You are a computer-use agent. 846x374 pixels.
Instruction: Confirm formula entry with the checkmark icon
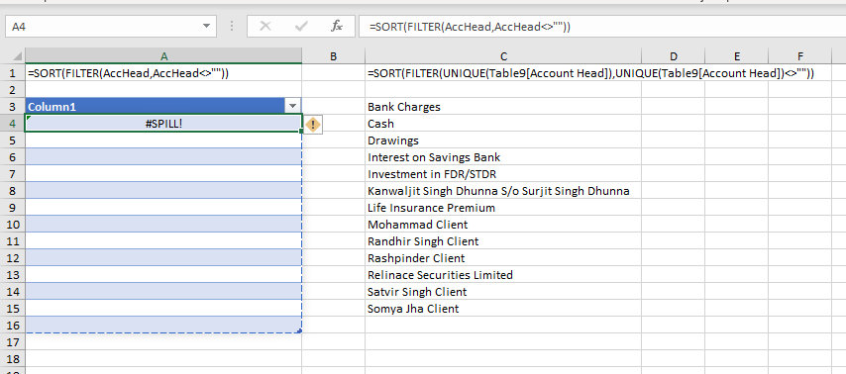pos(301,26)
